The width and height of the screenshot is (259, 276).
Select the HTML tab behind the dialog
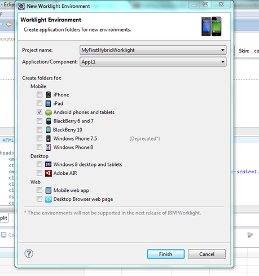click(8, 141)
